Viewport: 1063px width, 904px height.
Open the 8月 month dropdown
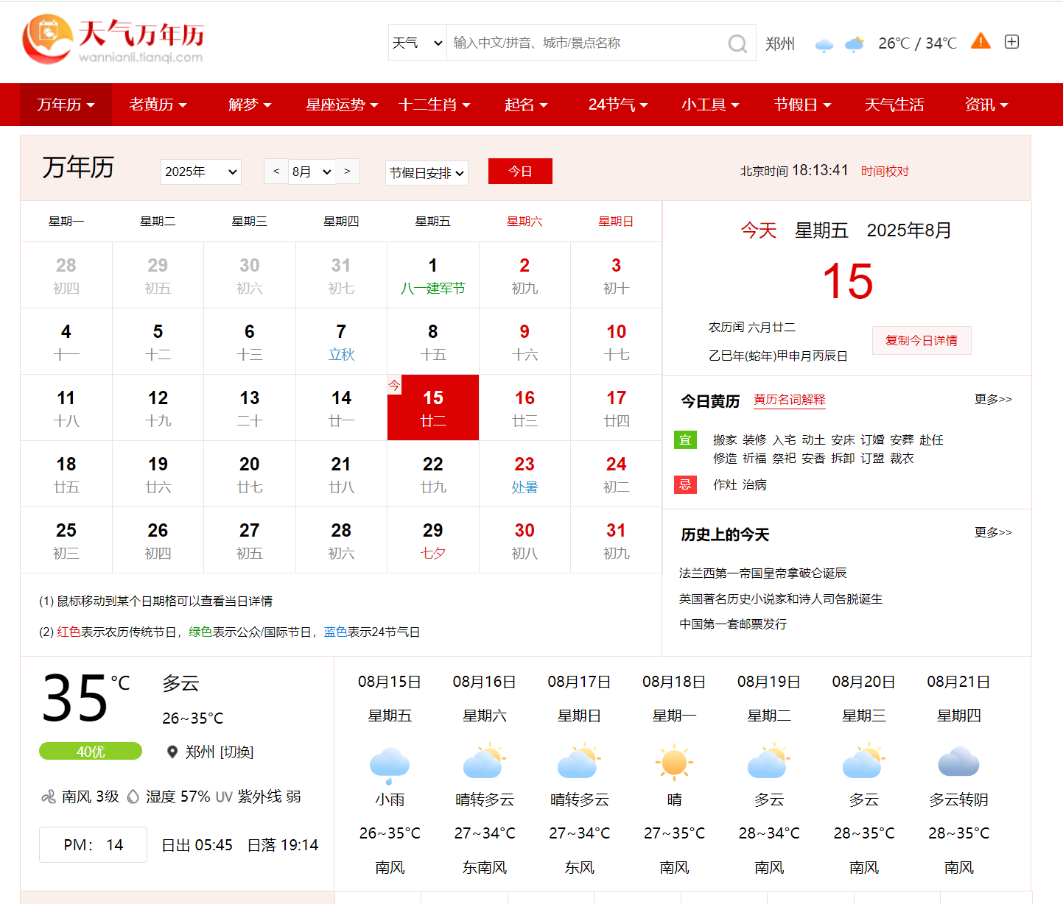(x=312, y=172)
